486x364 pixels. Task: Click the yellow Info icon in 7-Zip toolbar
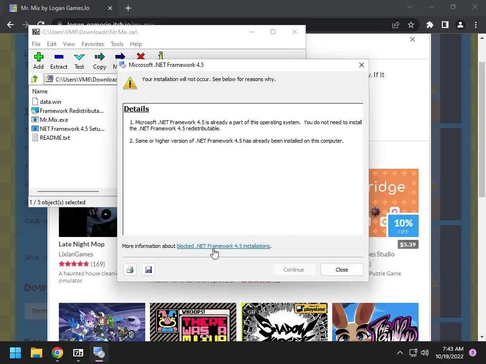(160, 55)
